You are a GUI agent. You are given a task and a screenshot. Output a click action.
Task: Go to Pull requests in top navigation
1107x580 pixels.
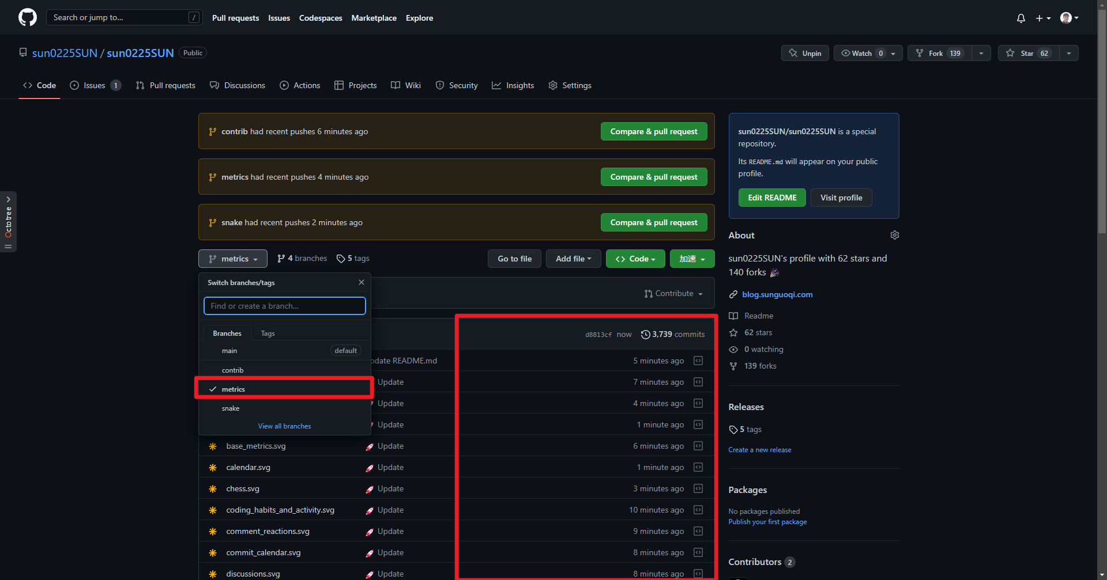pyautogui.click(x=235, y=18)
